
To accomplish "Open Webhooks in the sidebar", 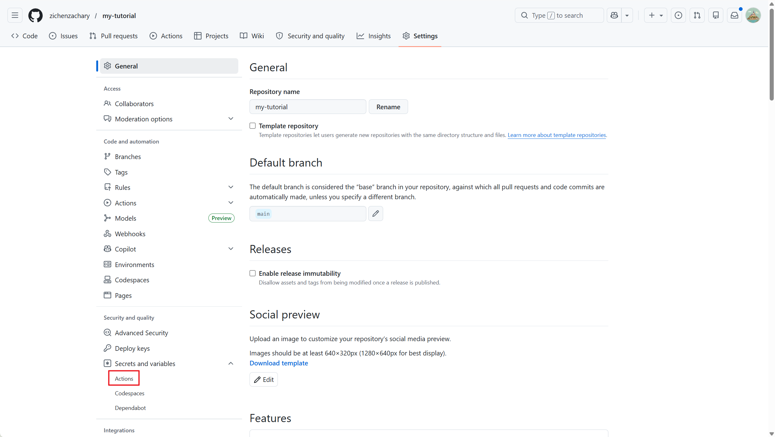I will click(130, 234).
